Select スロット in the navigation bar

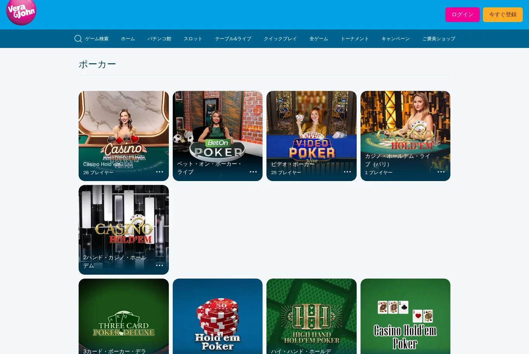coord(193,39)
